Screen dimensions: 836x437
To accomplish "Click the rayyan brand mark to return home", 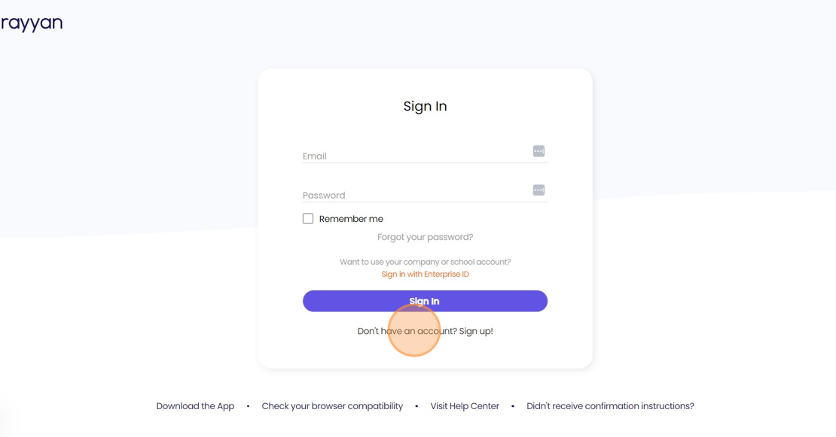I will click(x=32, y=22).
